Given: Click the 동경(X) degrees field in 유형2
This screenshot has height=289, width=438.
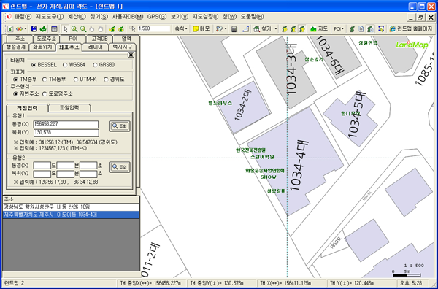Looking at the screenshot, I should pos(42,166).
